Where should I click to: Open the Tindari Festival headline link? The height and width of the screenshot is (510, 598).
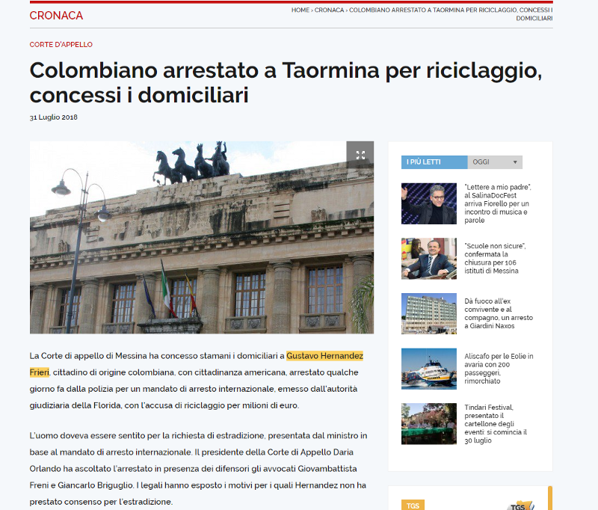point(498,424)
